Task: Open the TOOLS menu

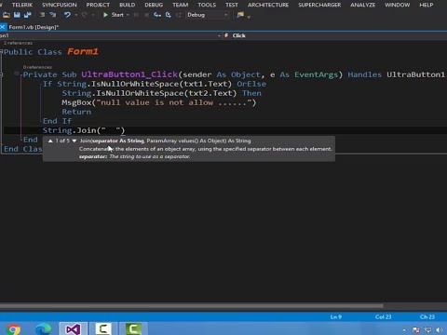Action: click(207, 5)
